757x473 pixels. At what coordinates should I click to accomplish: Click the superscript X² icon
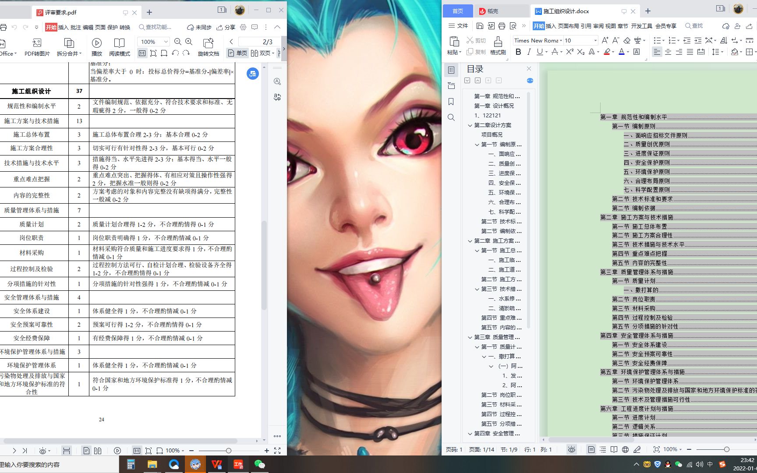(x=570, y=52)
